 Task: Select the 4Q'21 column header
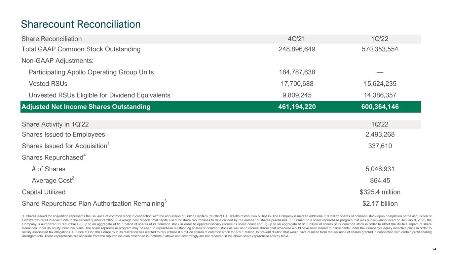296,39
